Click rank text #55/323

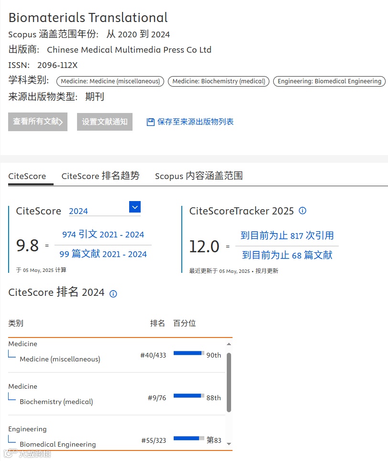[x=154, y=440]
